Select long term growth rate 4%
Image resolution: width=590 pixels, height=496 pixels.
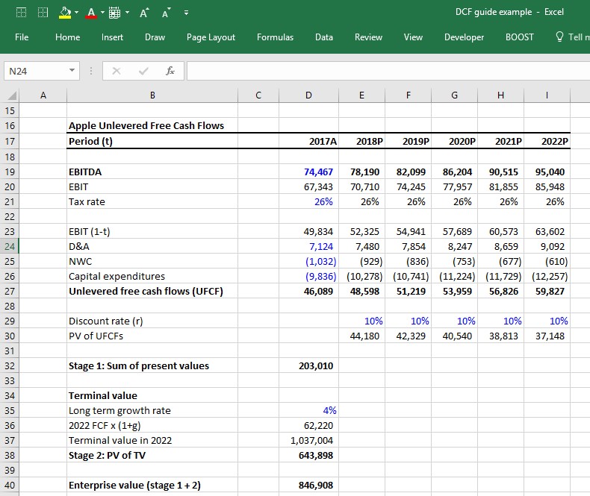tap(308, 411)
